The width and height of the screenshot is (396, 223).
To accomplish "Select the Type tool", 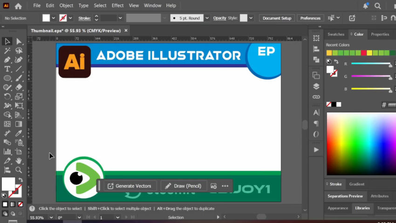I will [x=7, y=69].
